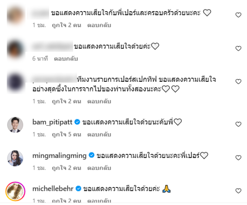The height and width of the screenshot is (205, 247).
Task: Like the ทีมงานรายการเปอร์สเปกทิฟ comment
Action: coord(238,81)
